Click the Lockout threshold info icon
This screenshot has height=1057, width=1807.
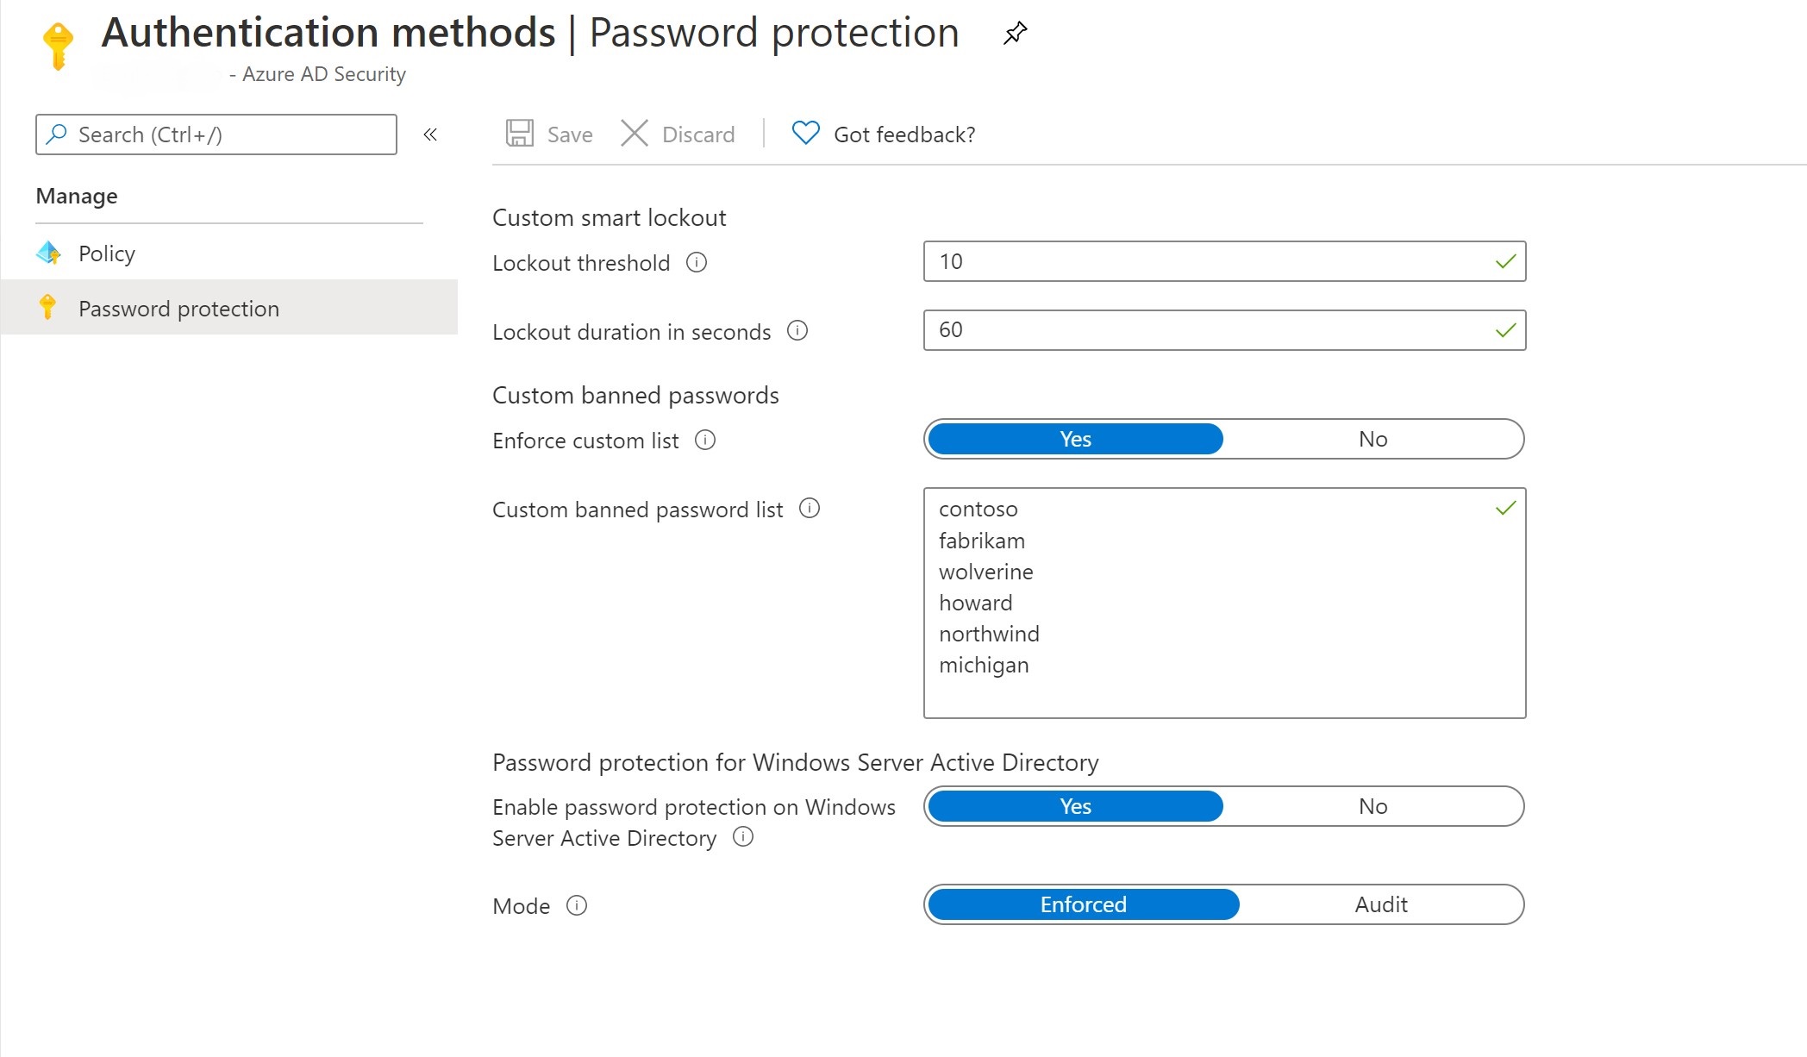click(698, 263)
